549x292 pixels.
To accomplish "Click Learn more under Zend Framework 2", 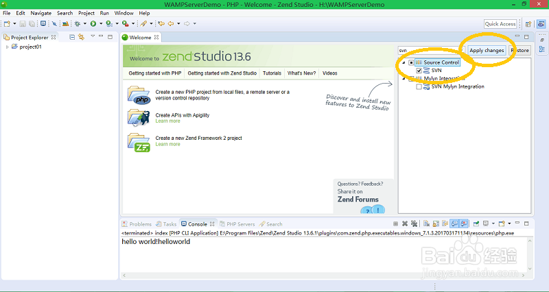I will tap(167, 144).
